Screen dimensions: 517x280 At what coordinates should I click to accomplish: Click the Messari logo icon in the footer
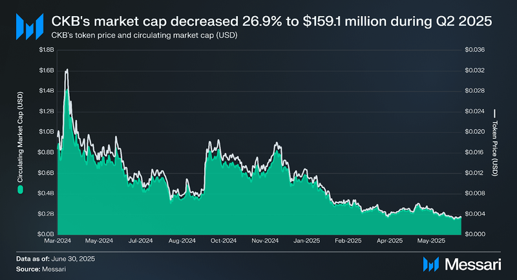[x=431, y=264]
